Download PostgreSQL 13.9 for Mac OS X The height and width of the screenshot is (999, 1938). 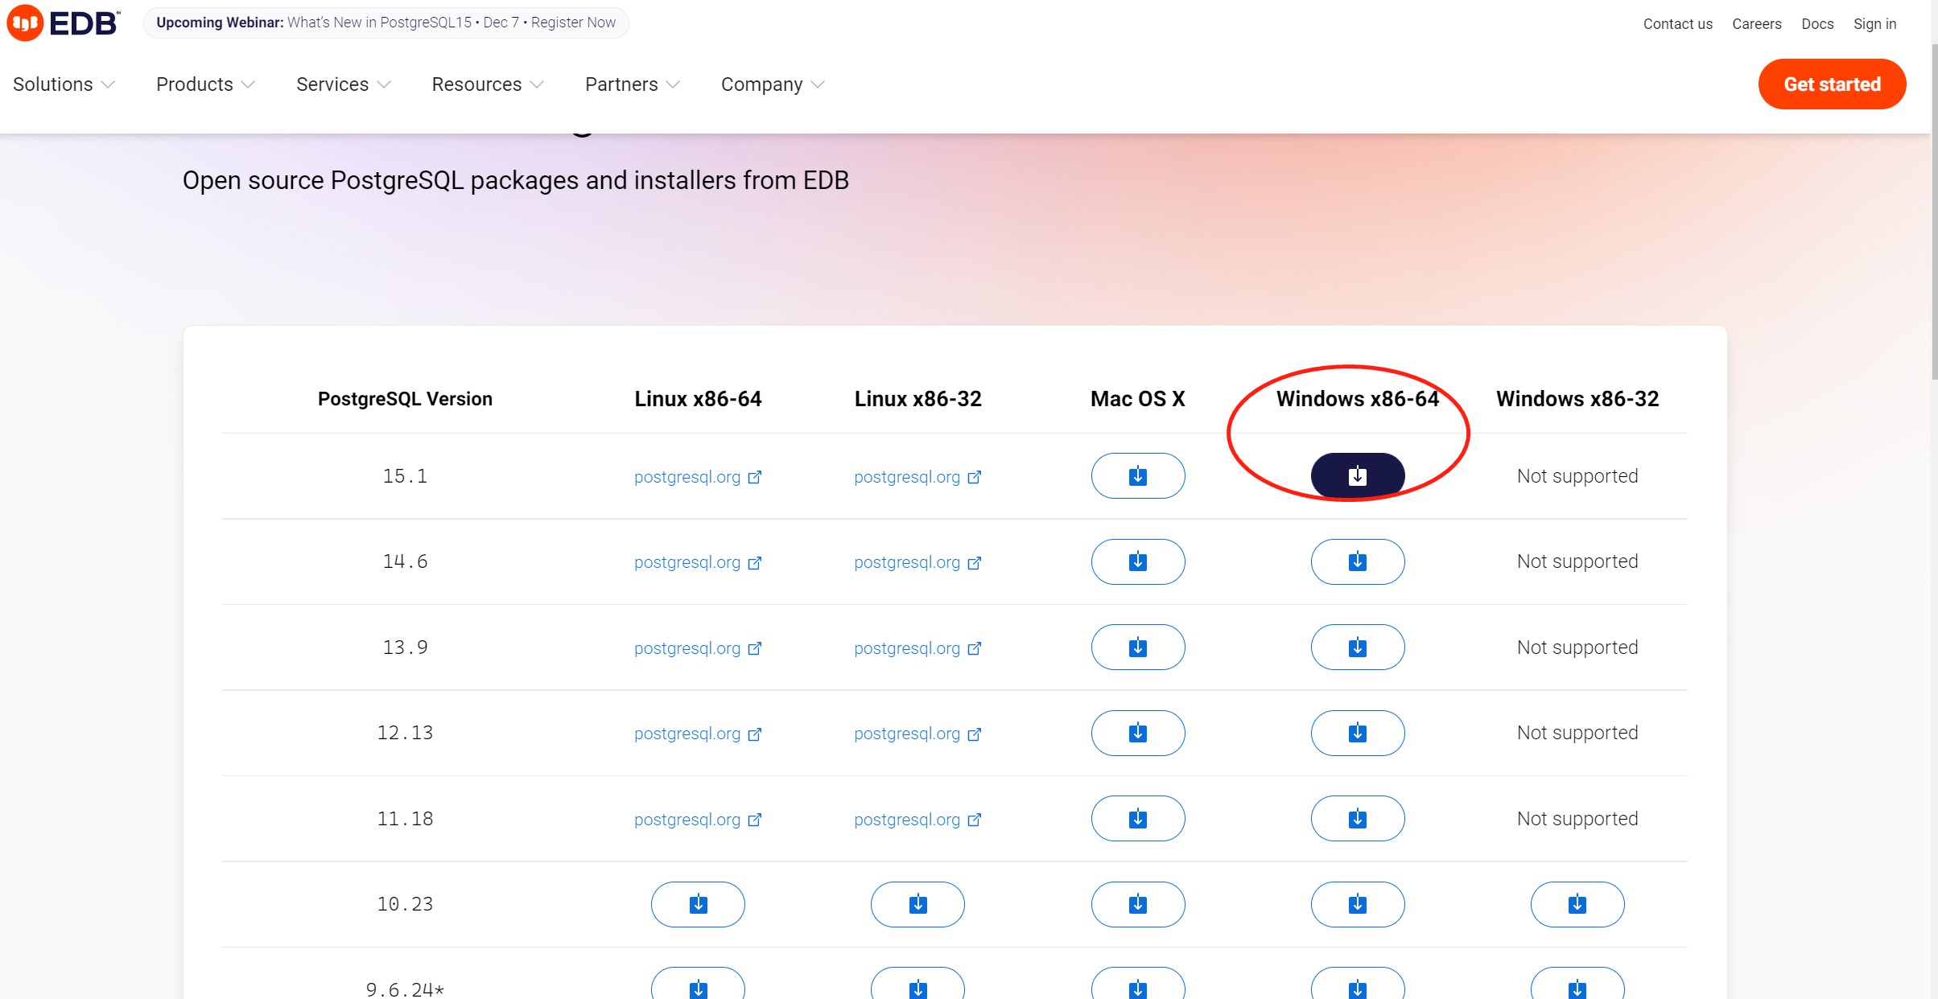(x=1137, y=647)
